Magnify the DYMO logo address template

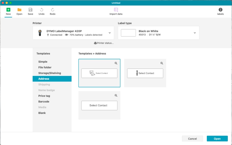click(162, 63)
